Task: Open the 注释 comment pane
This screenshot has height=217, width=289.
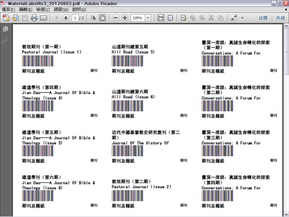Action: pos(263,18)
